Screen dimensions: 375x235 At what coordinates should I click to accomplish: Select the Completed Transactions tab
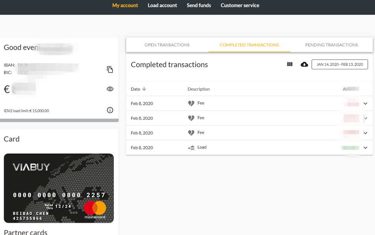pos(249,45)
